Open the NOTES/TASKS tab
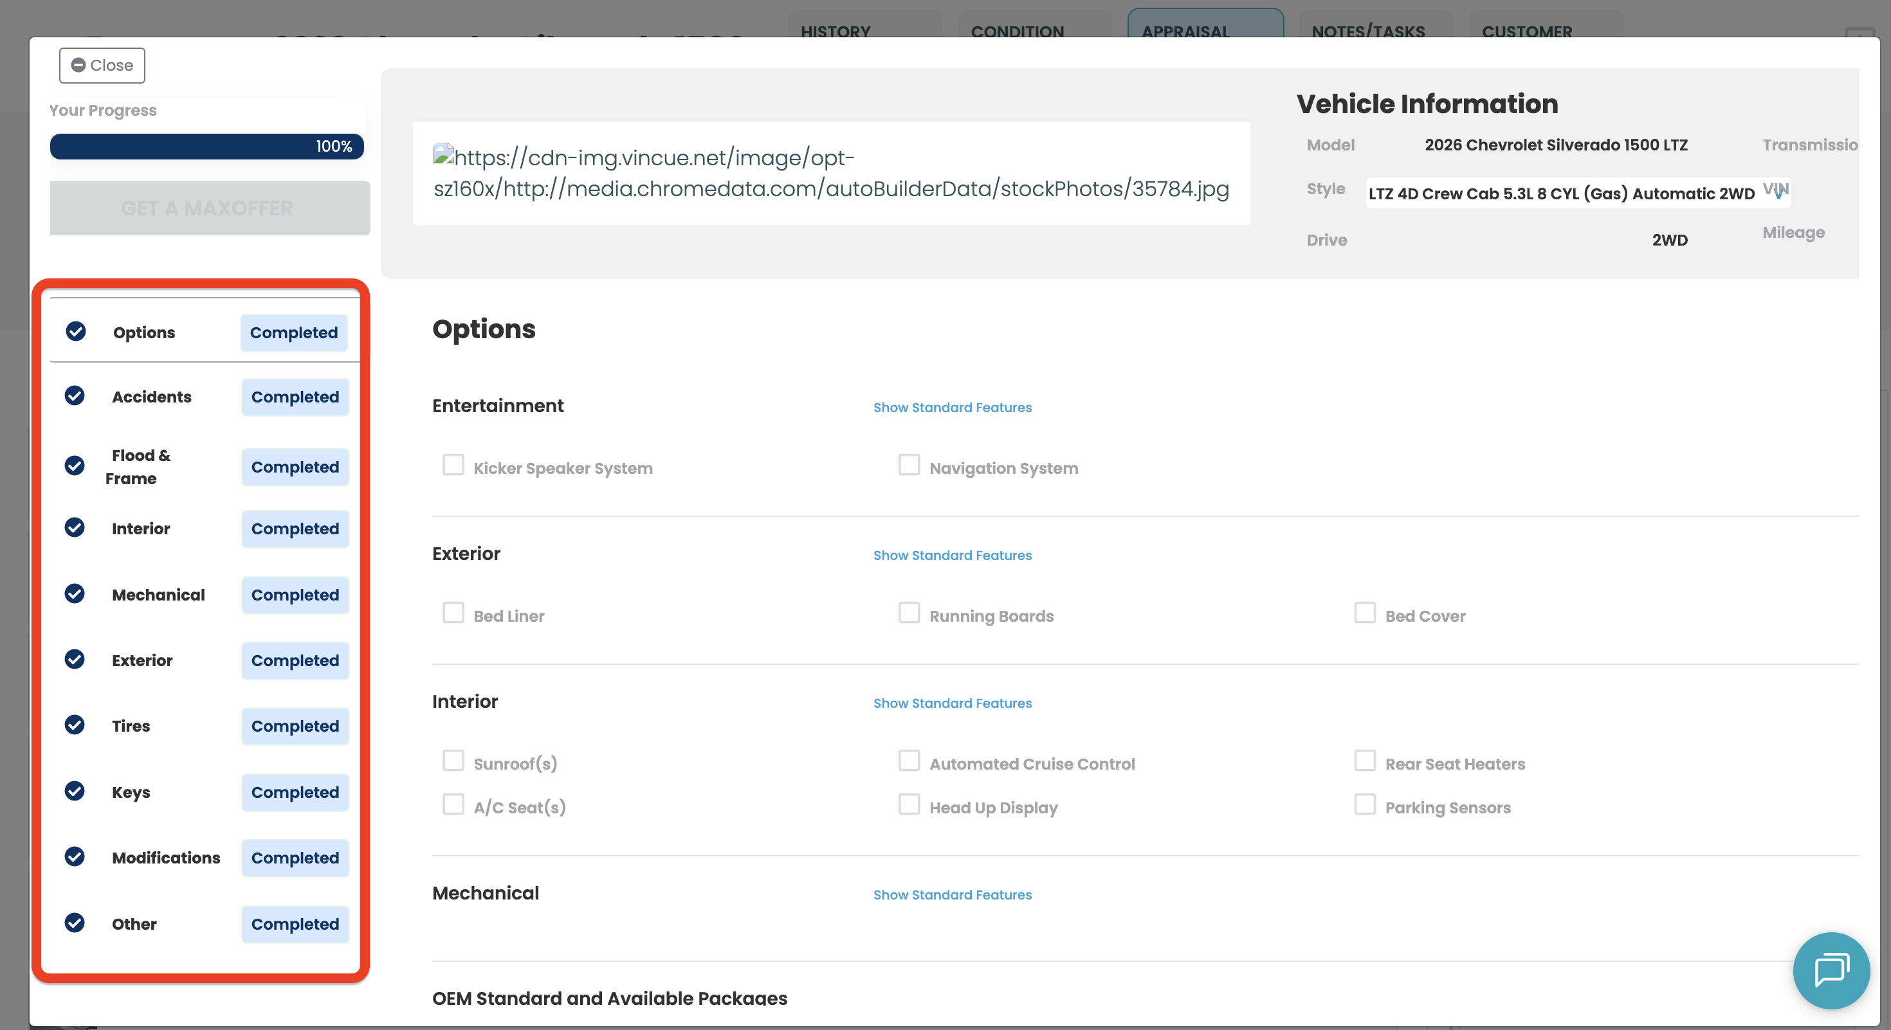 coord(1367,30)
